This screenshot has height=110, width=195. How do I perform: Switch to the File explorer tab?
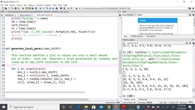click(151, 36)
